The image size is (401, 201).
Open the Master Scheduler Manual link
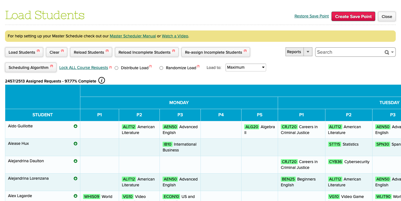[133, 36]
